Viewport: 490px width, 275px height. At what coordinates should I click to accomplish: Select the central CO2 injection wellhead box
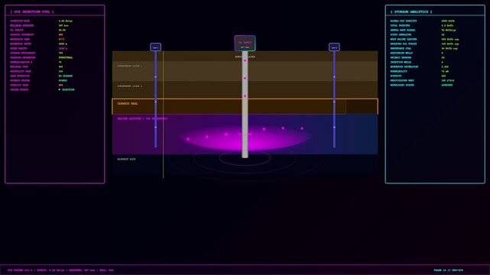[x=245, y=44]
